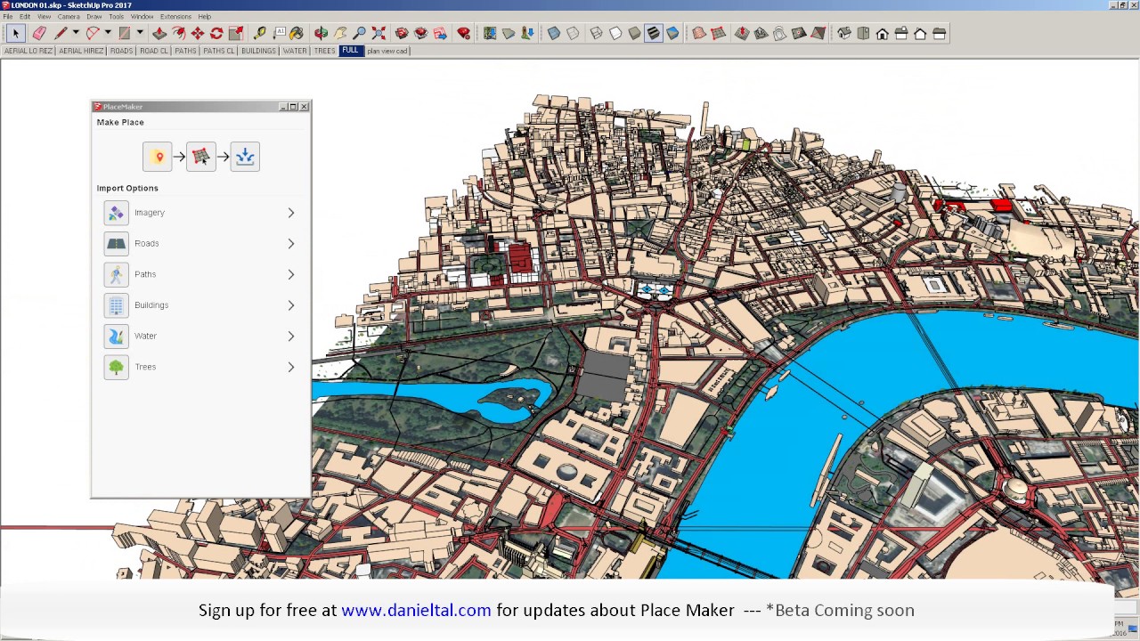Select the arrow Select tool
Viewport: 1140px width, 641px height.
pyautogui.click(x=15, y=33)
